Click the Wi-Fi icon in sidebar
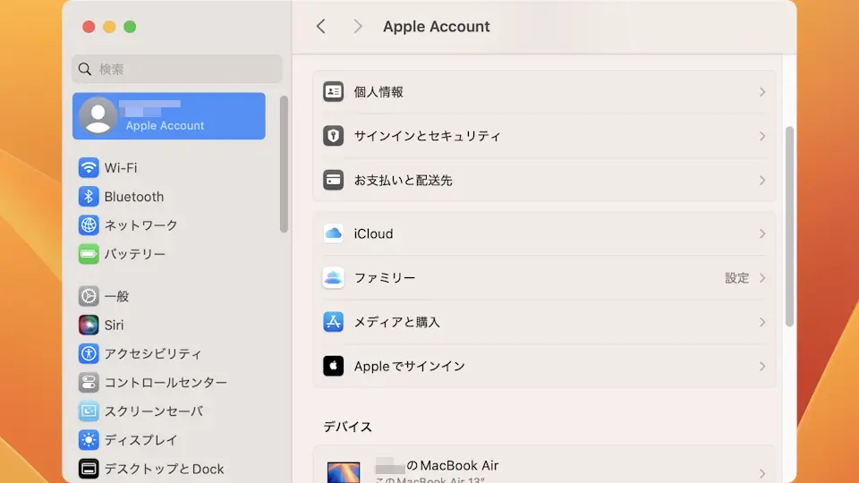Image resolution: width=859 pixels, height=483 pixels. (x=89, y=167)
